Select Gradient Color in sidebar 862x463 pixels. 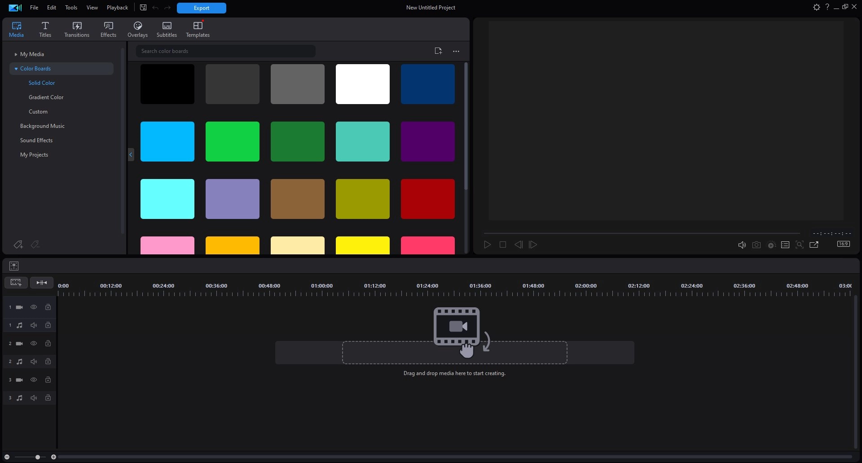tap(46, 97)
